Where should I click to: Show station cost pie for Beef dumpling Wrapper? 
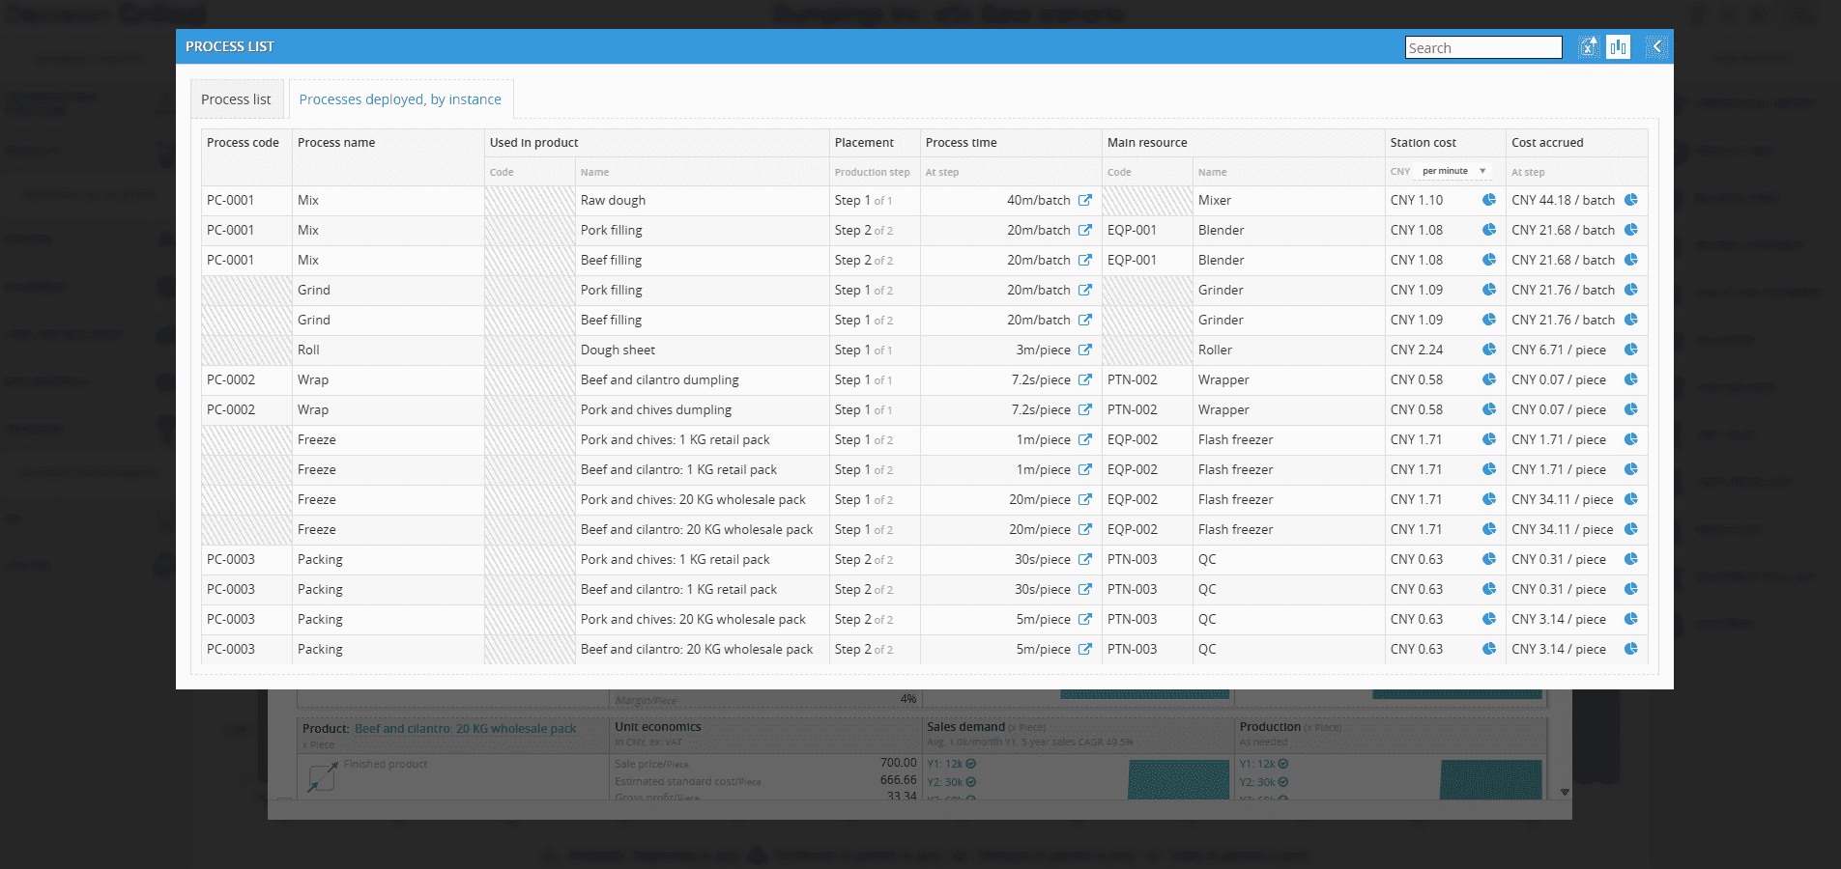(x=1489, y=379)
